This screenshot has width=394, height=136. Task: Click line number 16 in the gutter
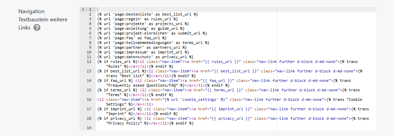point(89,99)
